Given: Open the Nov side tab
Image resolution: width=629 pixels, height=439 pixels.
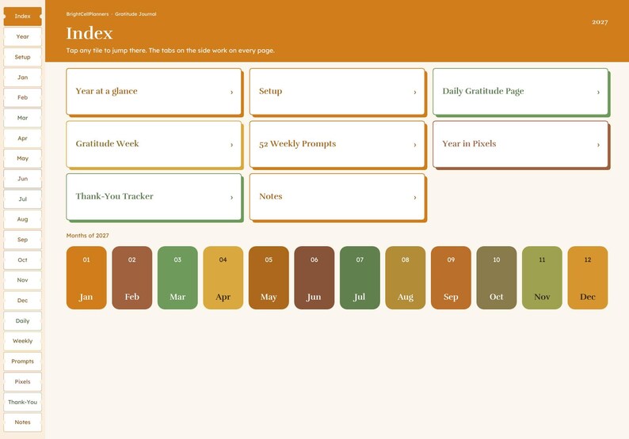Looking at the screenshot, I should tap(22, 280).
